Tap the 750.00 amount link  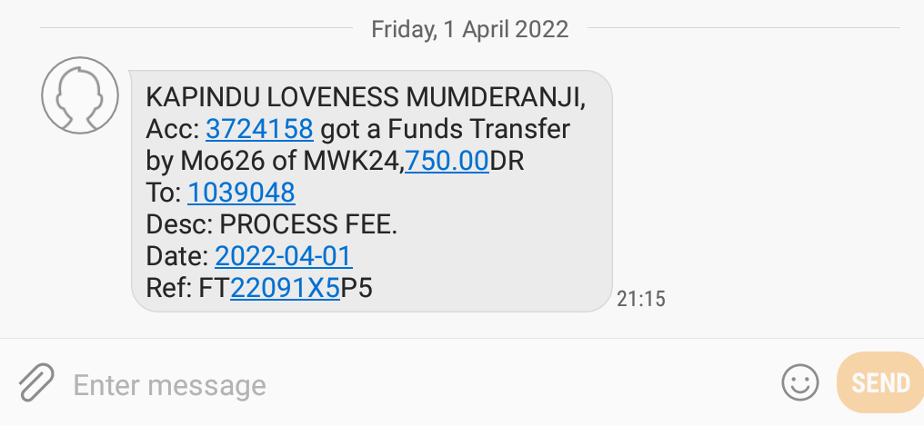coord(447,161)
